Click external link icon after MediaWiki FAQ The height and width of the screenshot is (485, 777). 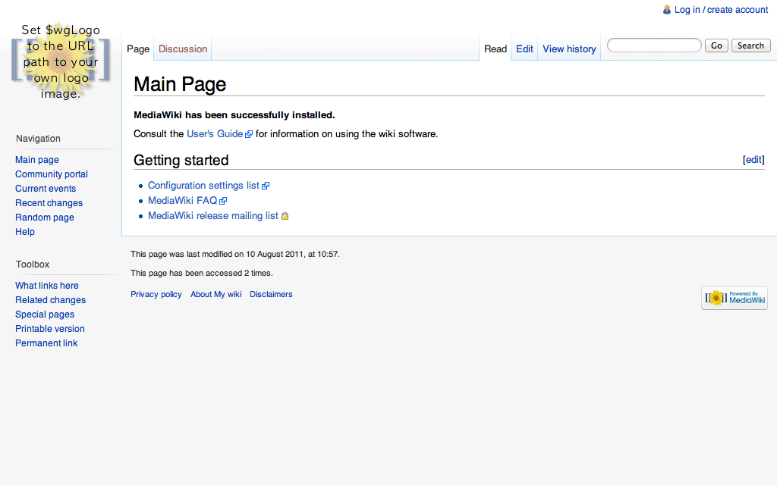pos(223,201)
